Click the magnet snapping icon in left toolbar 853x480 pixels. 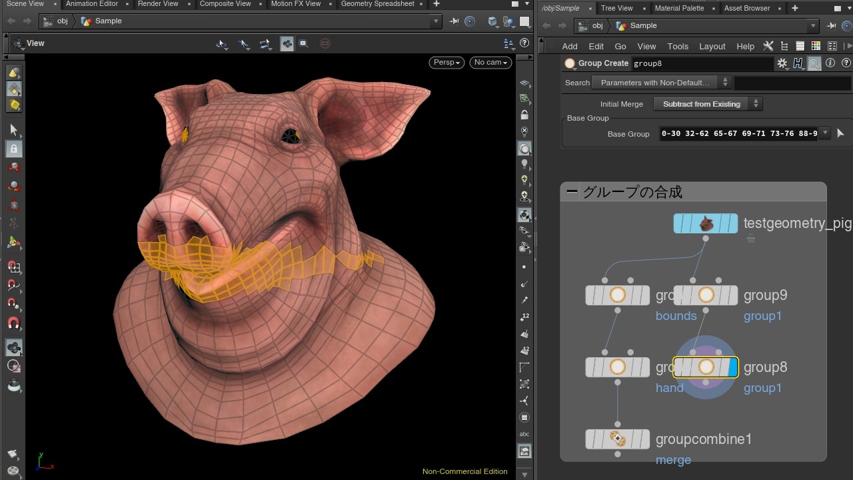14,323
